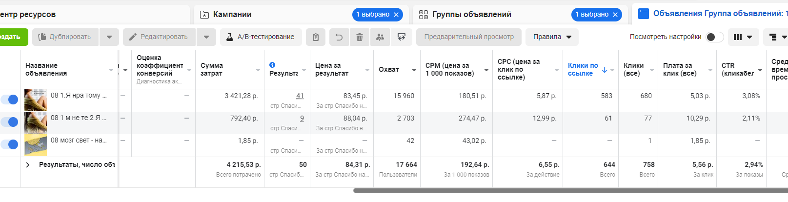Toggle off the ad '08 мозг свет'
The width and height of the screenshot is (788, 202).
[x=10, y=144]
